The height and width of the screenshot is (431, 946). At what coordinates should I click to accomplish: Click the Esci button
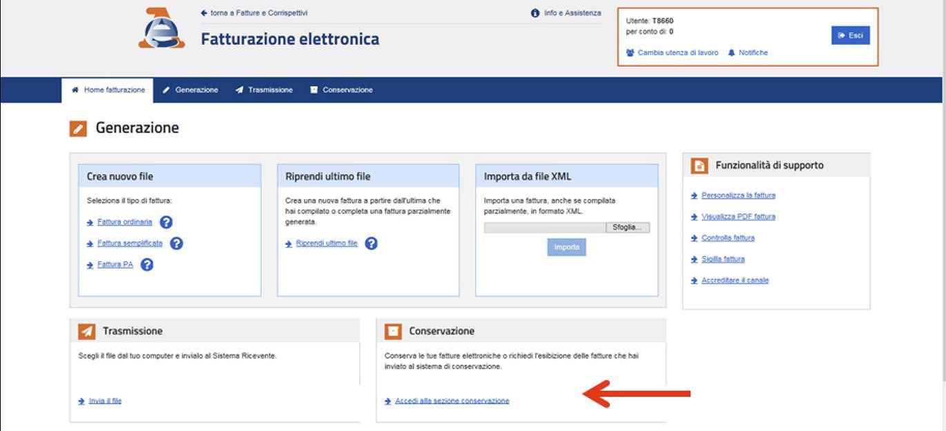(850, 35)
